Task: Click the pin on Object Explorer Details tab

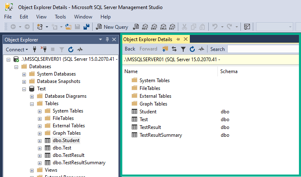Action: pyautogui.click(x=178, y=39)
